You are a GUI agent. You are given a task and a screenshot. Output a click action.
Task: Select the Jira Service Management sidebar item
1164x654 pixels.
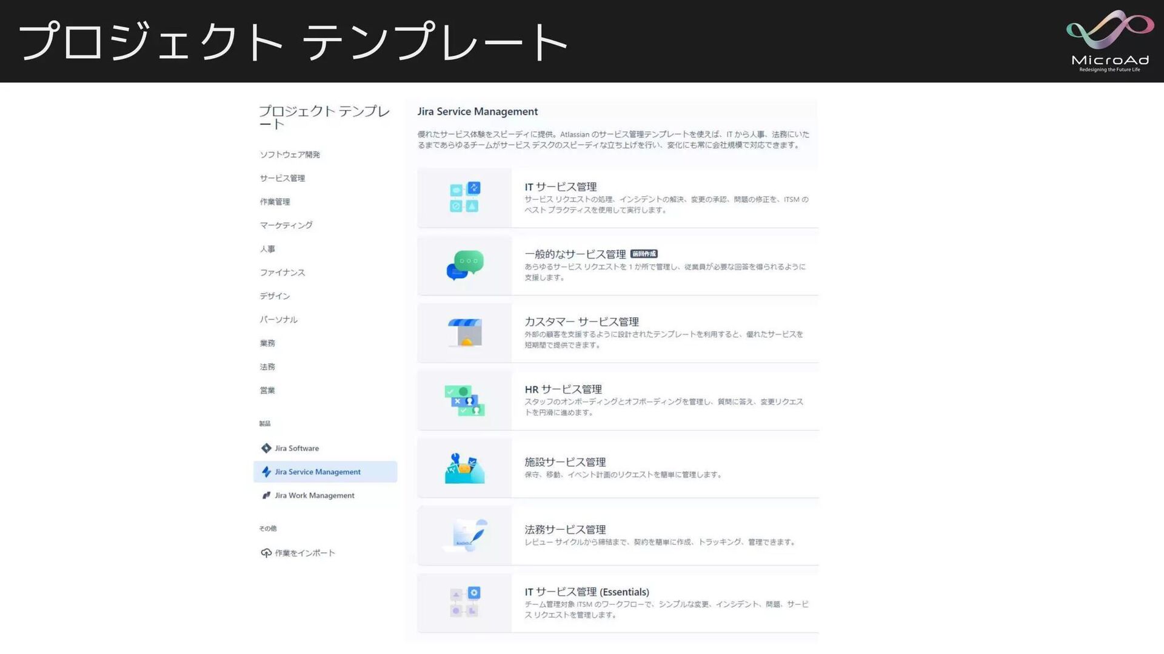pyautogui.click(x=317, y=472)
